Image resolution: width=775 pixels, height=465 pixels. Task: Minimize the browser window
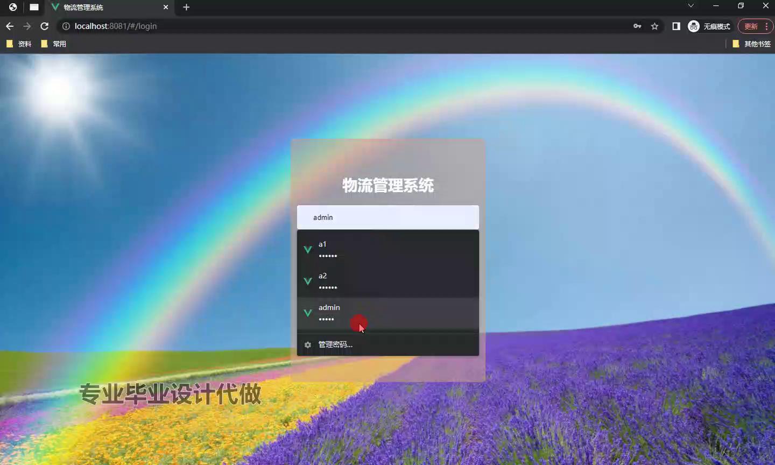(716, 5)
